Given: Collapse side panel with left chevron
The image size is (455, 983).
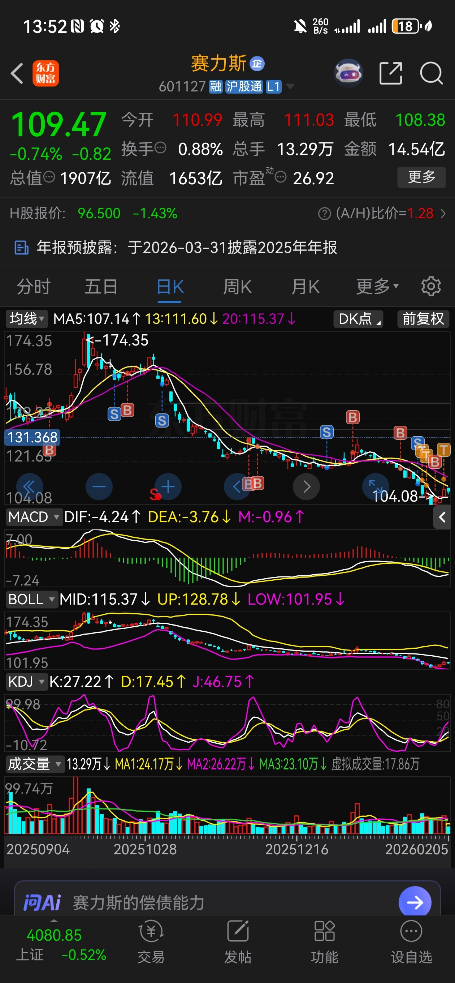Looking at the screenshot, I should 442,517.
